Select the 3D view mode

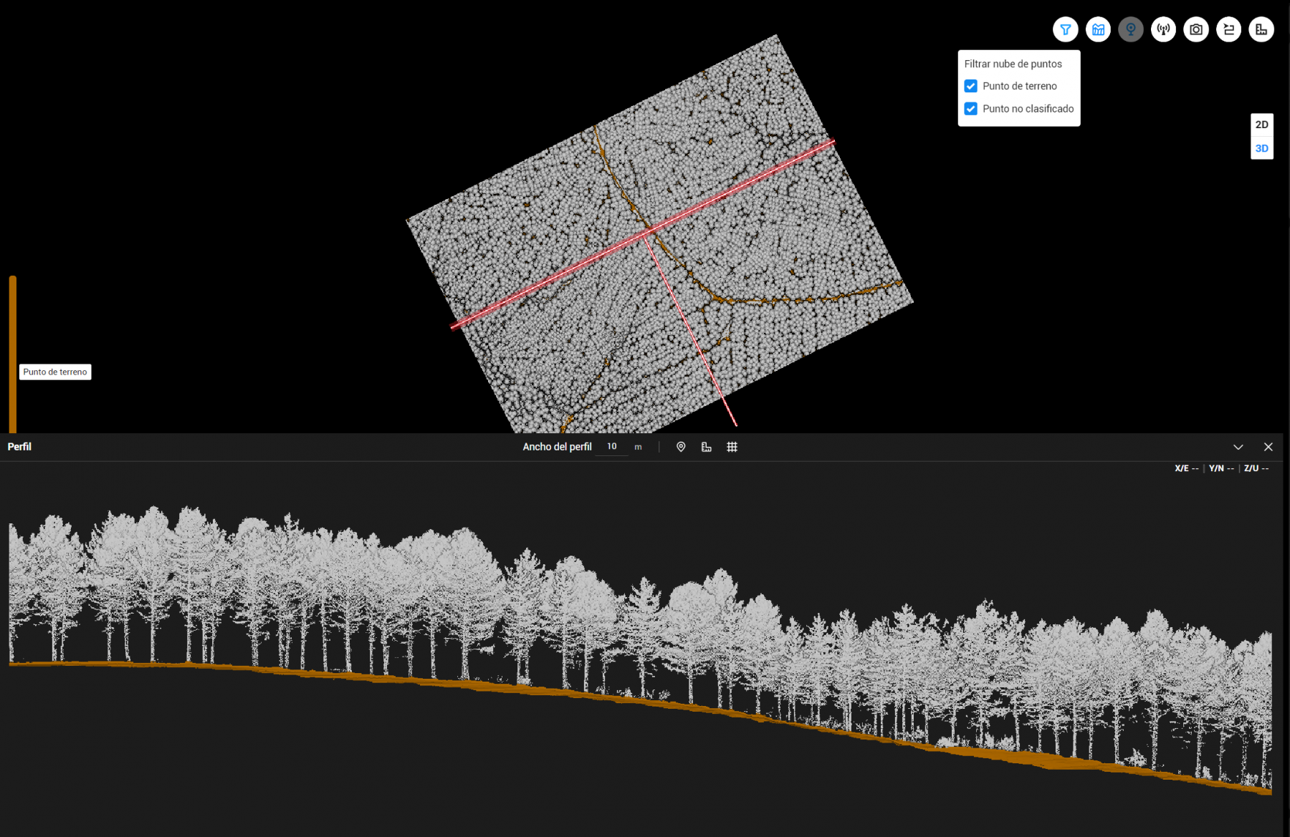click(x=1261, y=148)
